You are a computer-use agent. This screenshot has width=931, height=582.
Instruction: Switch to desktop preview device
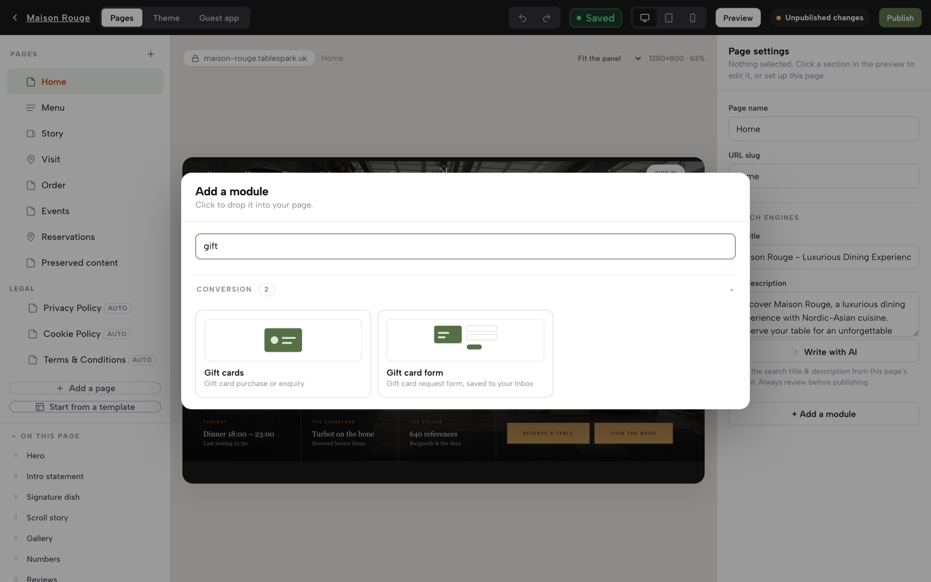pyautogui.click(x=645, y=18)
